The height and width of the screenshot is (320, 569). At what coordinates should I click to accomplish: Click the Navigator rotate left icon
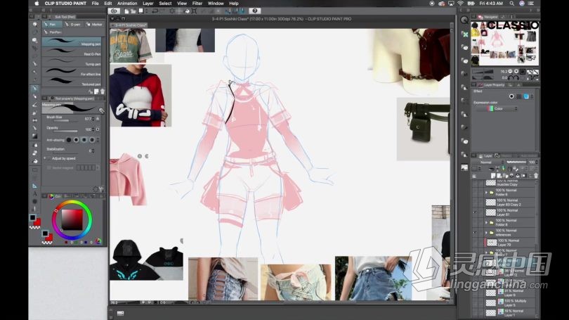point(511,78)
